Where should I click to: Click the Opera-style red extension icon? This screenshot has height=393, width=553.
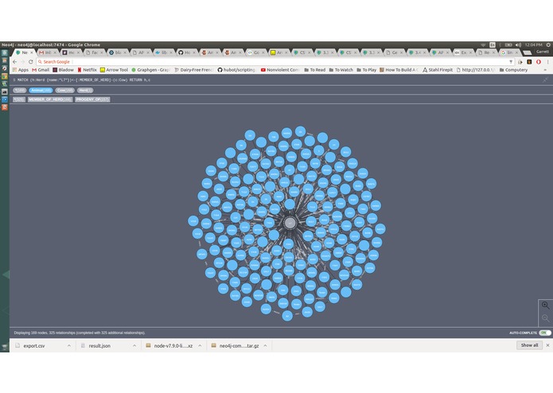click(539, 62)
